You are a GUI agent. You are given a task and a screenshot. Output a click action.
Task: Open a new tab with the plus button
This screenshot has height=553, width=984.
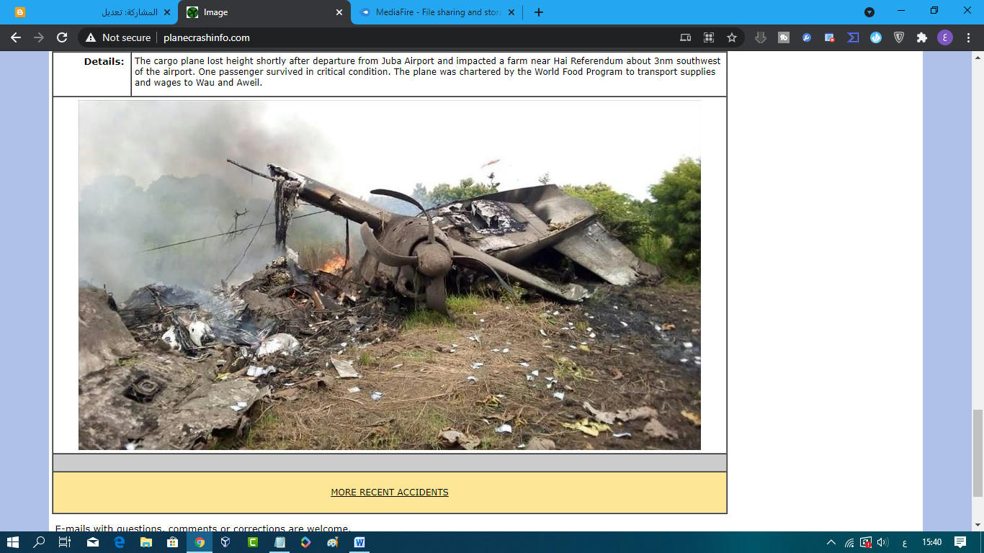point(539,12)
